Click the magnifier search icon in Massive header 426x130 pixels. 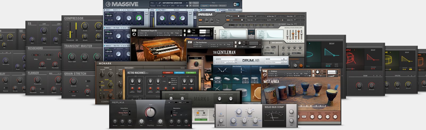(x=159, y=3)
